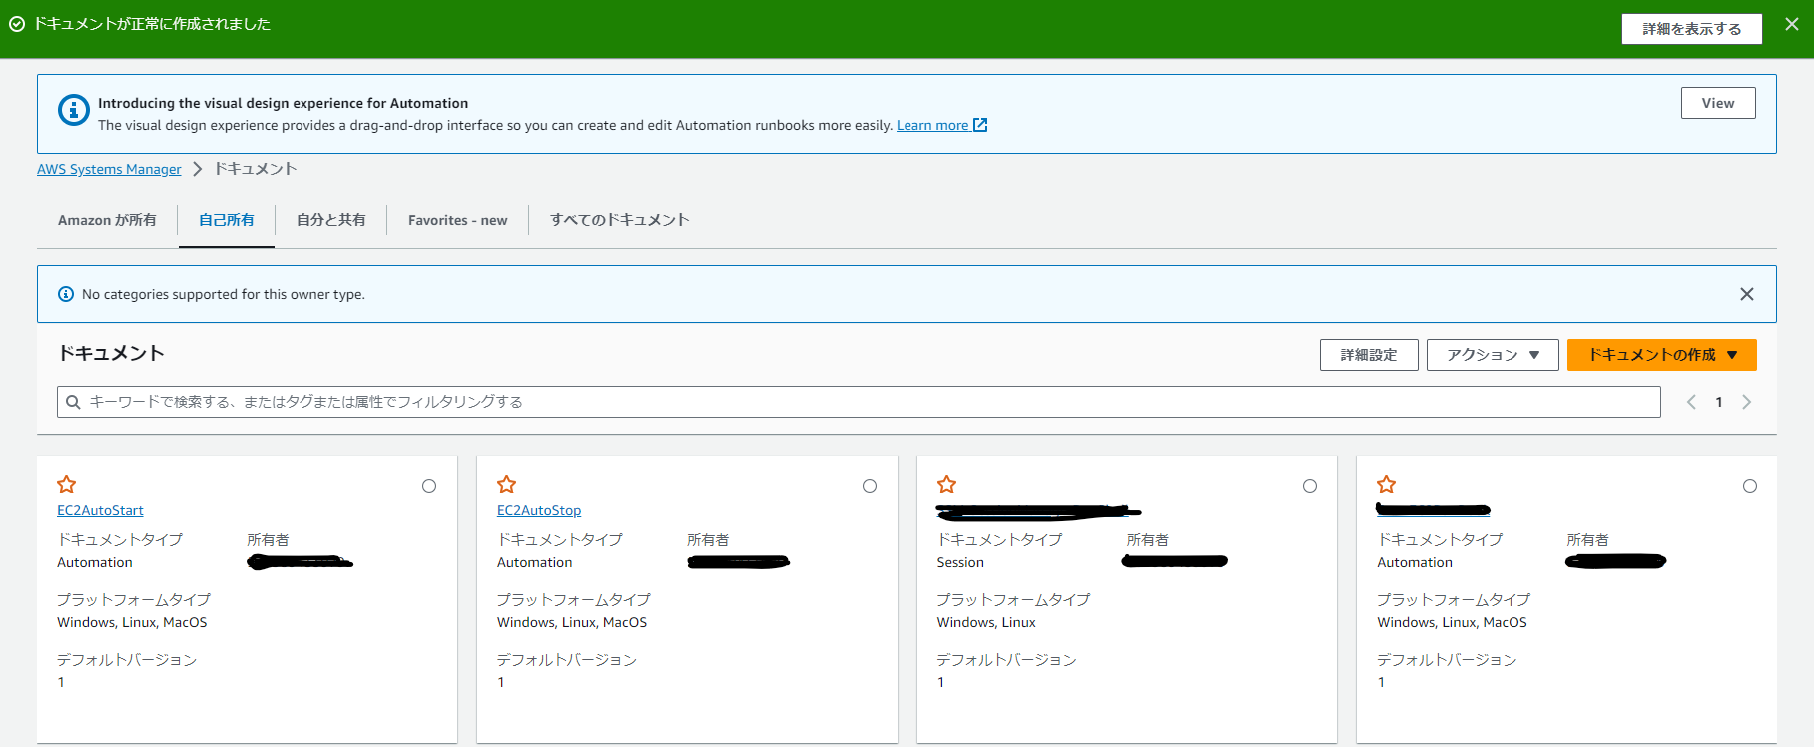Click the ドキュメント breadcrumb text
Viewport: 1814px width, 747px height.
point(256,169)
